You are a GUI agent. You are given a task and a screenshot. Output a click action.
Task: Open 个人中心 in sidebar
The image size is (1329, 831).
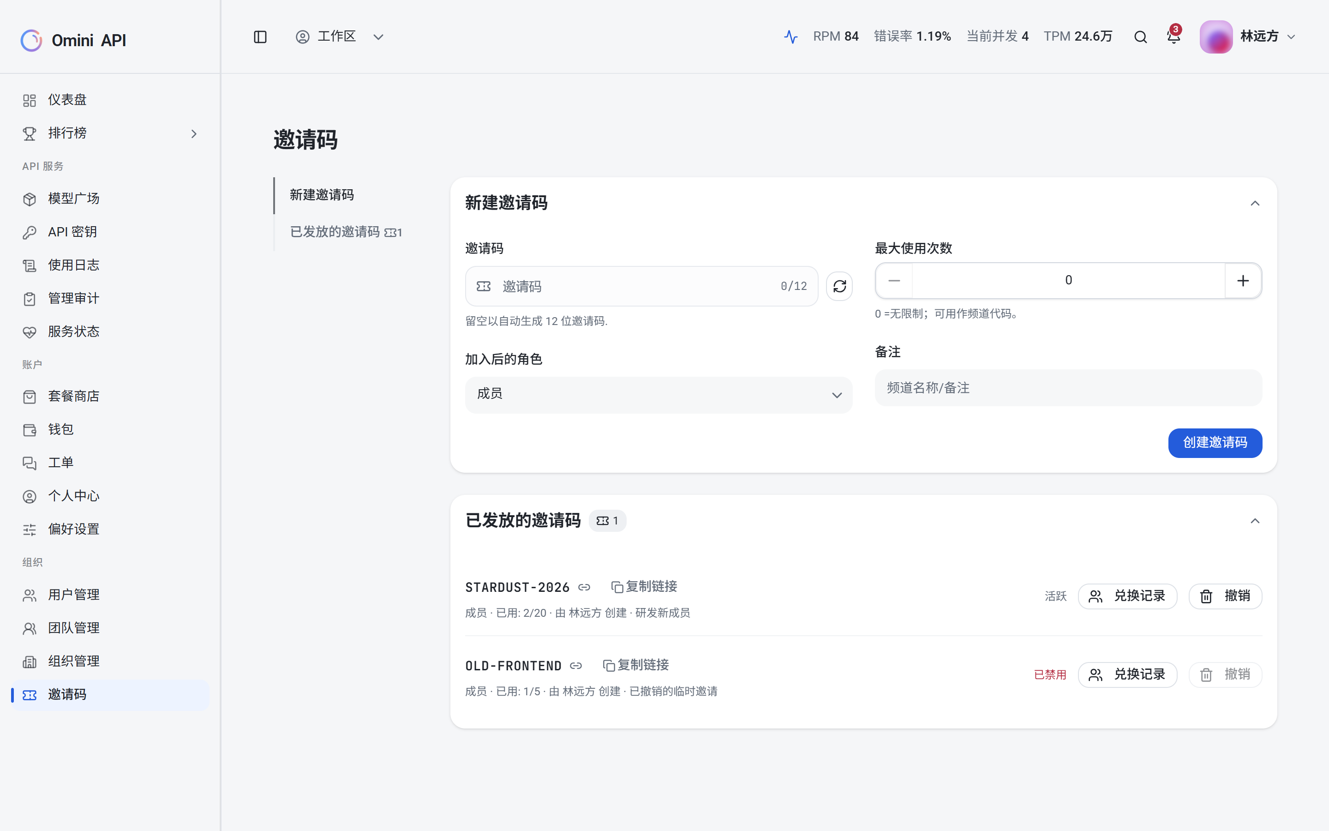[110, 496]
